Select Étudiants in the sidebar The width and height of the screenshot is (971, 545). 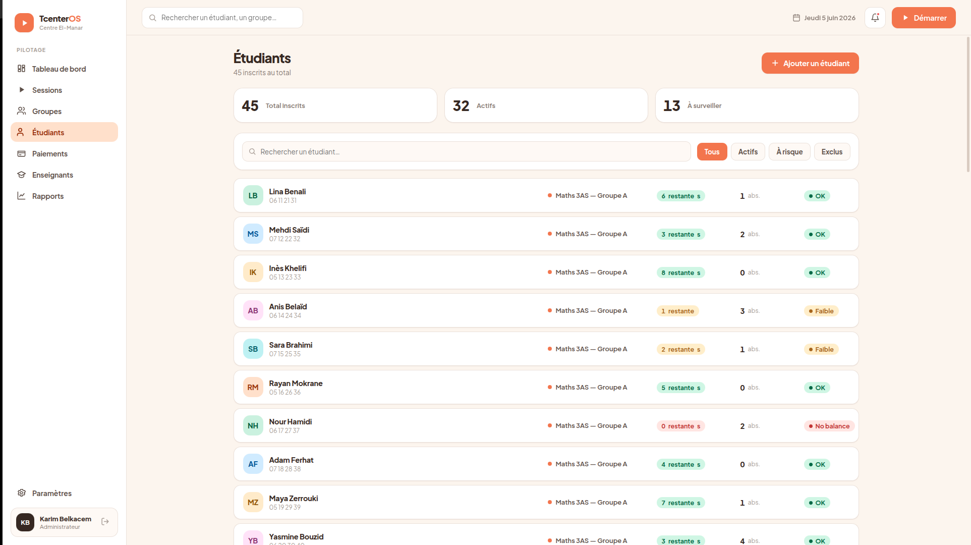(x=64, y=132)
